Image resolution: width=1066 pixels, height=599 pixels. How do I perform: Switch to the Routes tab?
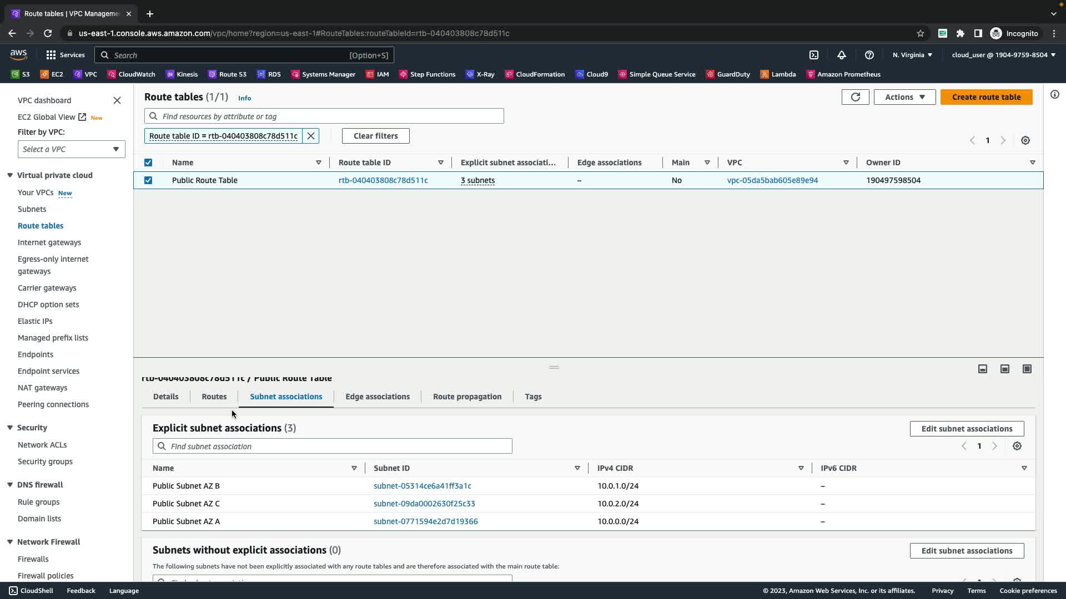tap(214, 397)
